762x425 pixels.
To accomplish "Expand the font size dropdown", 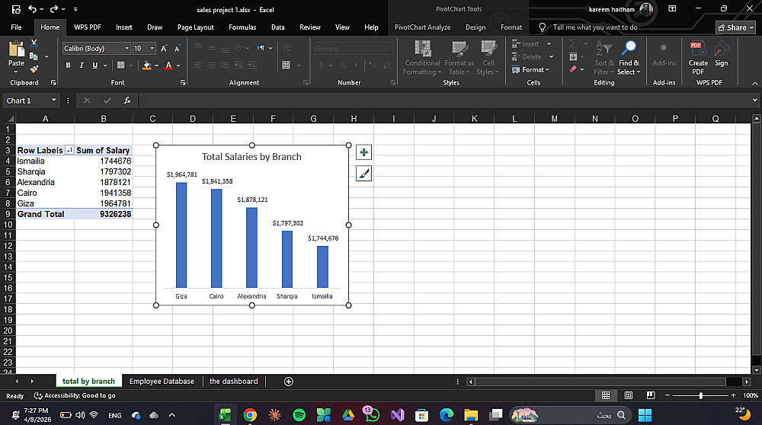I will (x=152, y=49).
